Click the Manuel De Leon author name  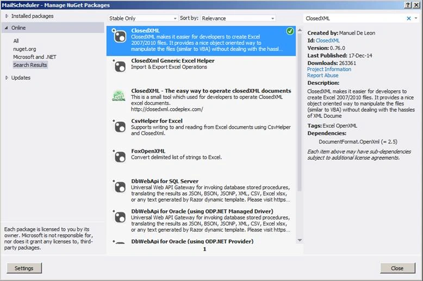tap(357, 33)
